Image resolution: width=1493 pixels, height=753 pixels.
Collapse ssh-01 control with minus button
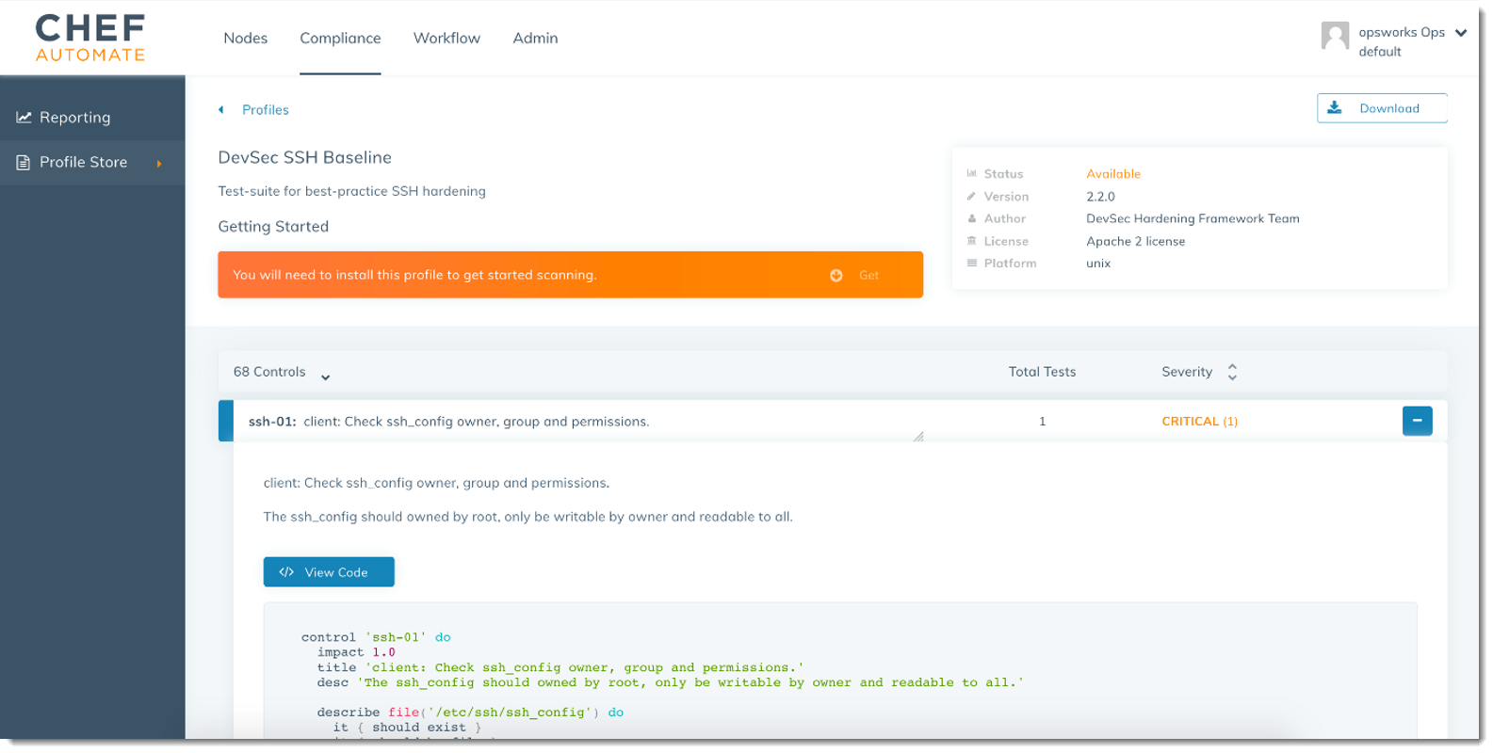coord(1417,421)
